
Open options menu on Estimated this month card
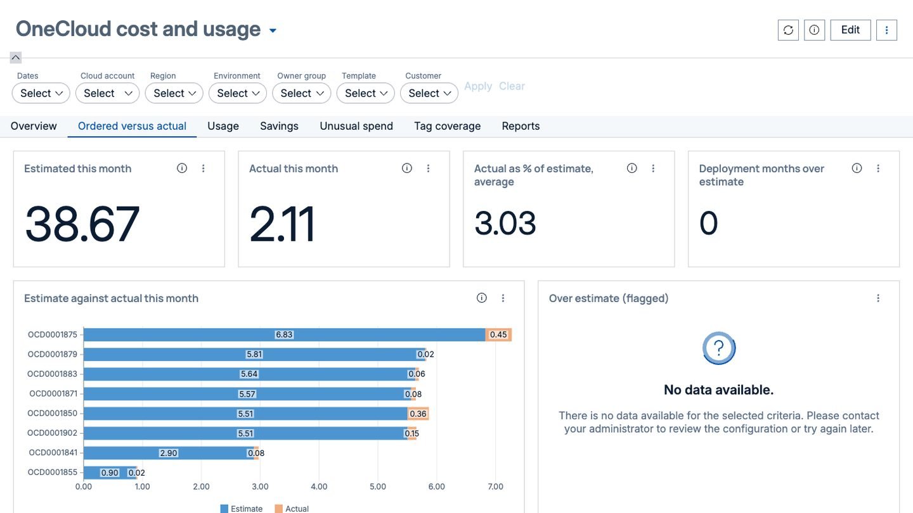click(204, 168)
